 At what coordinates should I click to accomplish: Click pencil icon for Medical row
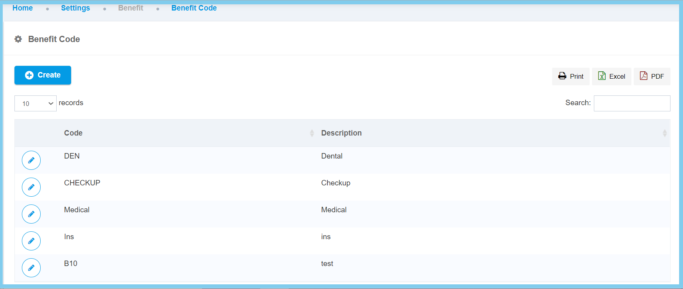point(31,214)
